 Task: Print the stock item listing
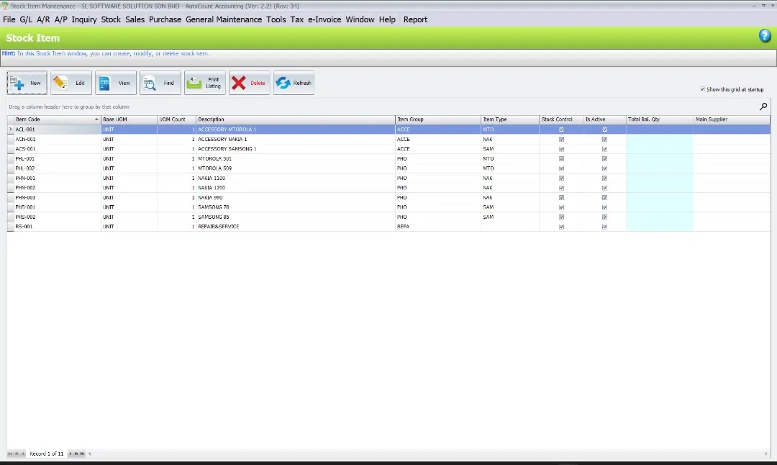(205, 82)
